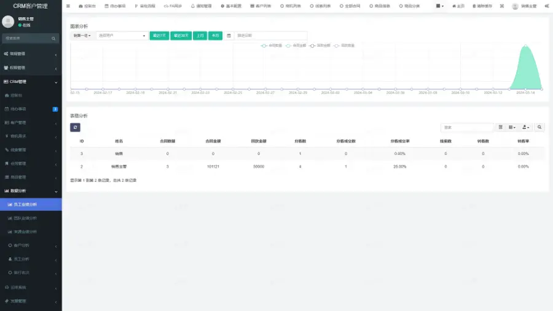
Task: Click the chart peak data point
Action: coord(525,45)
